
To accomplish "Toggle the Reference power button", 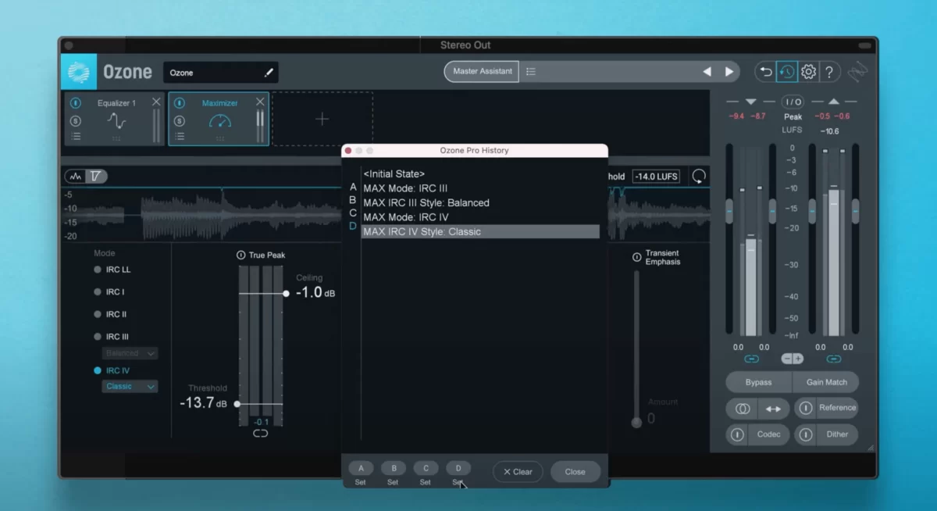I will point(805,408).
